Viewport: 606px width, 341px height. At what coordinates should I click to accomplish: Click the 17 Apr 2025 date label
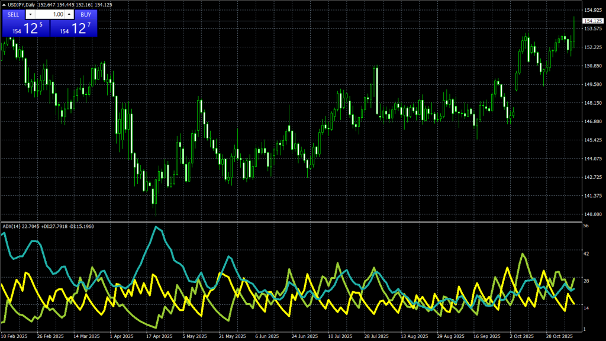[159, 336]
